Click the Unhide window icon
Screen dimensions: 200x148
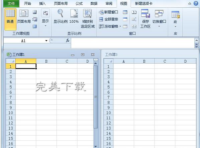pyautogui.click(x=125, y=26)
